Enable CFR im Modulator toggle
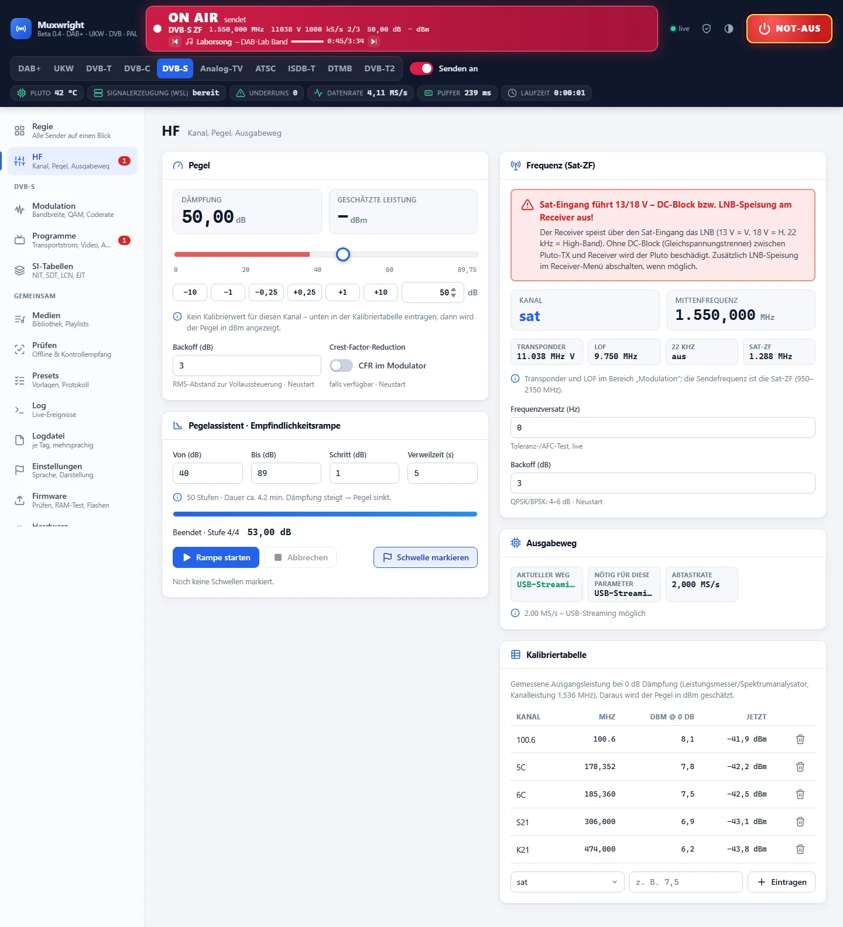 [341, 366]
